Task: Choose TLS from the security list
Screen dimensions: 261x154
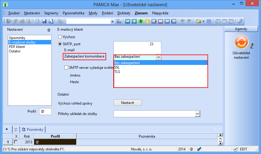Action: pos(161,71)
